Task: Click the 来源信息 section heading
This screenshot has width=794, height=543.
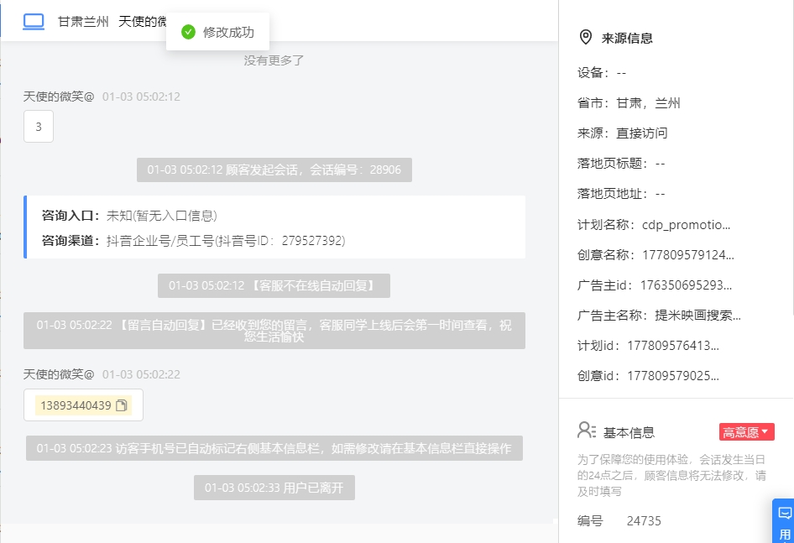Action: point(627,38)
